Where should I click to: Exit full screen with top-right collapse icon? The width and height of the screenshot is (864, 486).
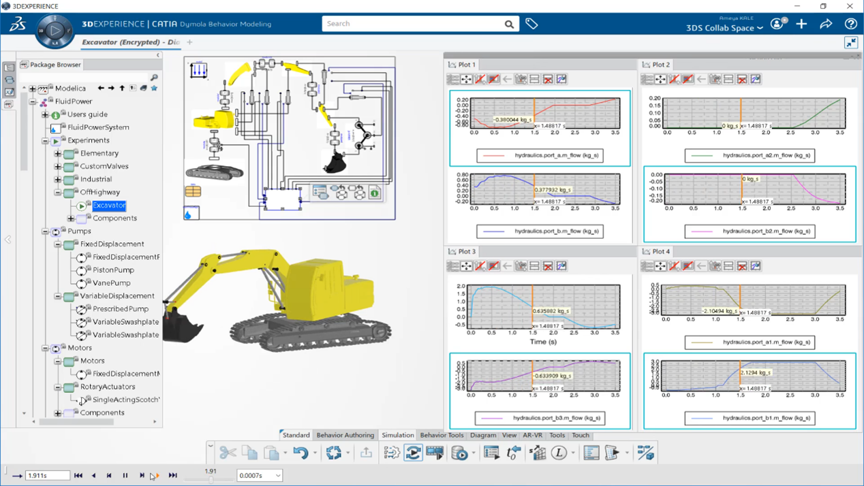point(851,43)
